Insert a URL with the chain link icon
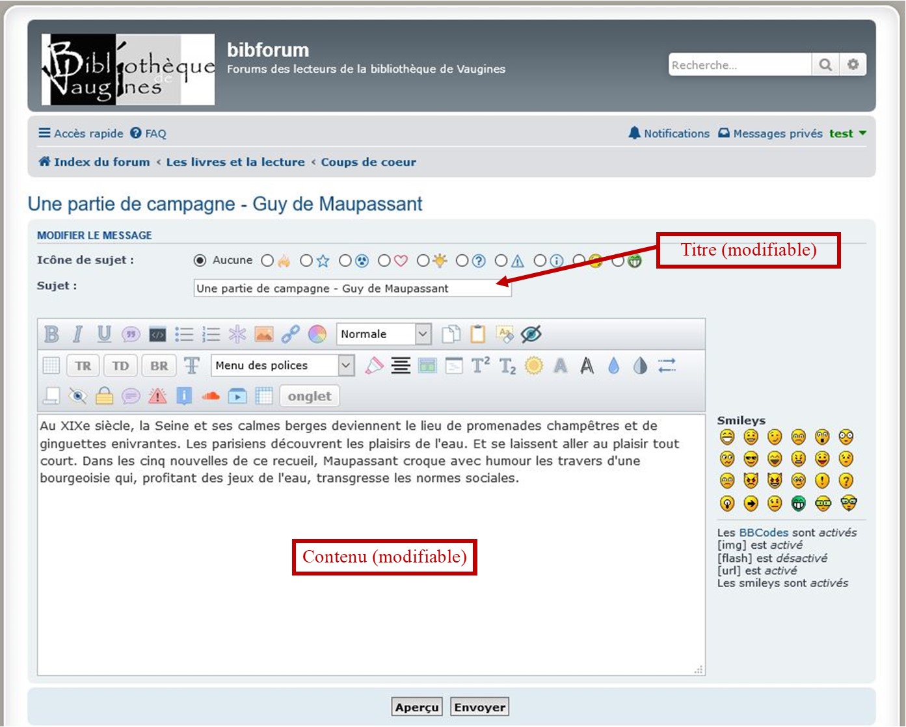The image size is (906, 727). point(290,334)
